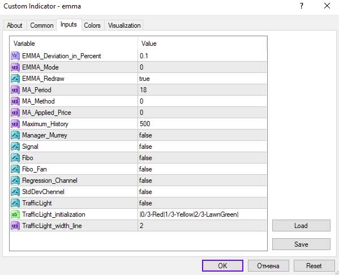Click the boolean icon beside Manager_Murrey
The height and width of the screenshot is (275, 339).
pos(15,135)
